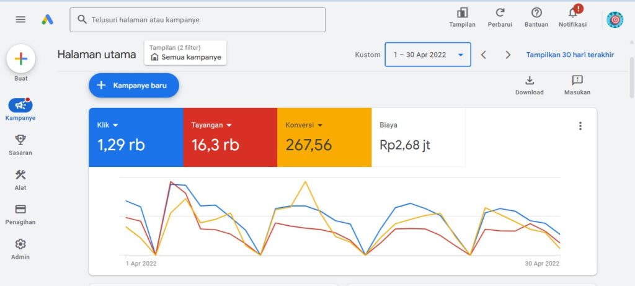Expand the Klik metric dropdown
635x286 pixels.
(115, 125)
